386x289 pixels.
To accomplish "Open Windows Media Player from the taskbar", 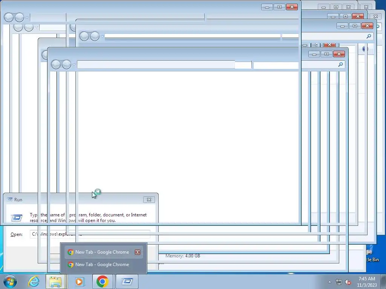I will 79,281.
